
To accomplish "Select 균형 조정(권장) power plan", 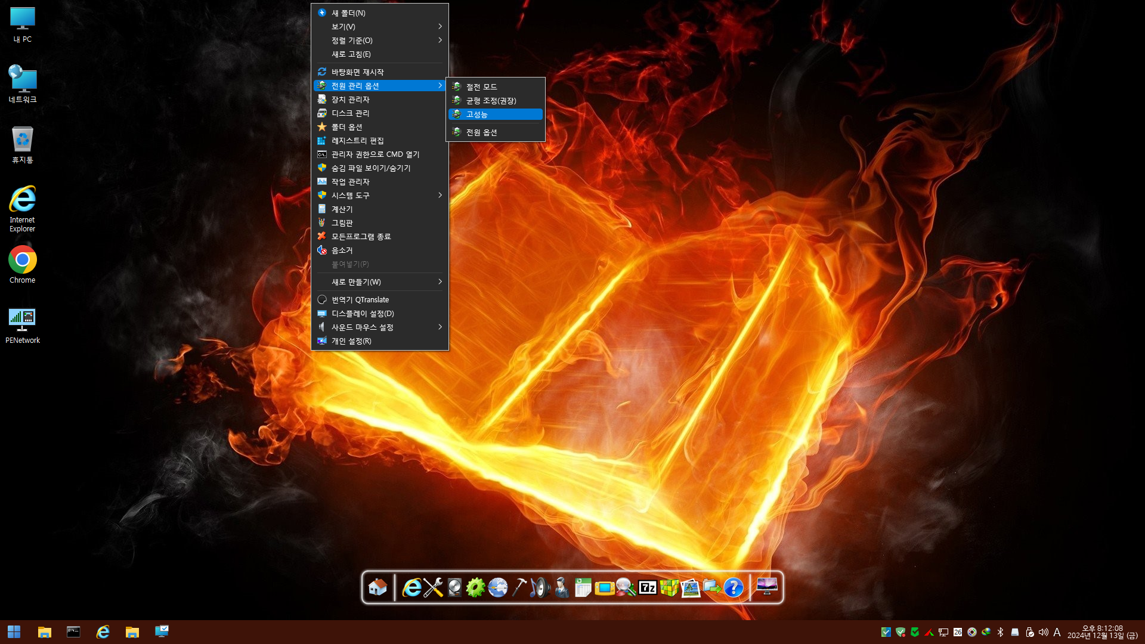I will click(496, 100).
